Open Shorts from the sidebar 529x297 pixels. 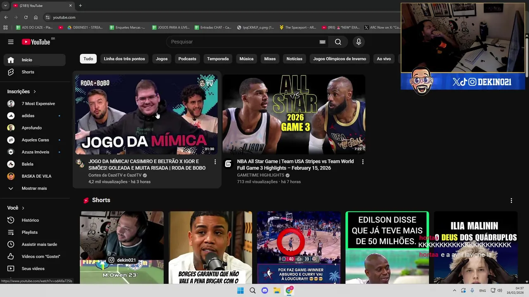tap(35, 72)
